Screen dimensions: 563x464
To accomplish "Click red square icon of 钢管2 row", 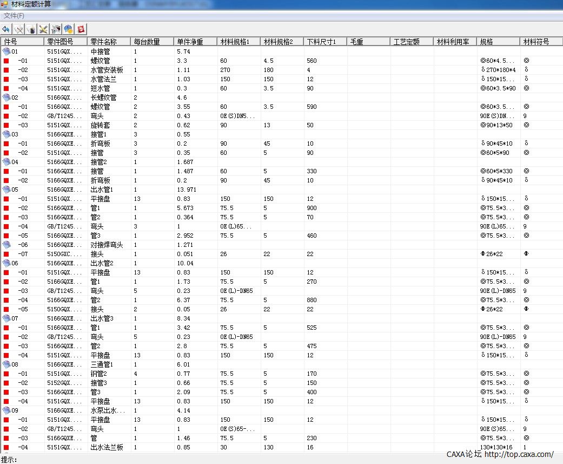I will tap(6, 374).
